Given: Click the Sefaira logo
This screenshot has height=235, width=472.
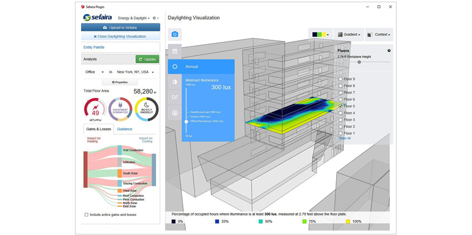Looking at the screenshot, I should coord(97,17).
